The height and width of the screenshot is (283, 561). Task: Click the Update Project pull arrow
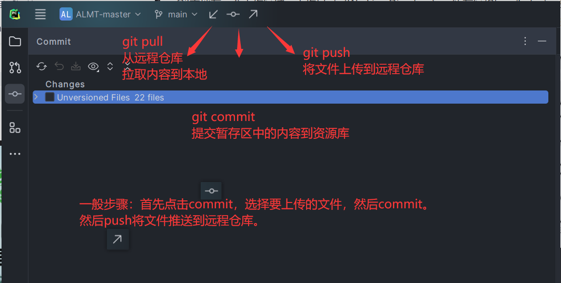(x=213, y=14)
